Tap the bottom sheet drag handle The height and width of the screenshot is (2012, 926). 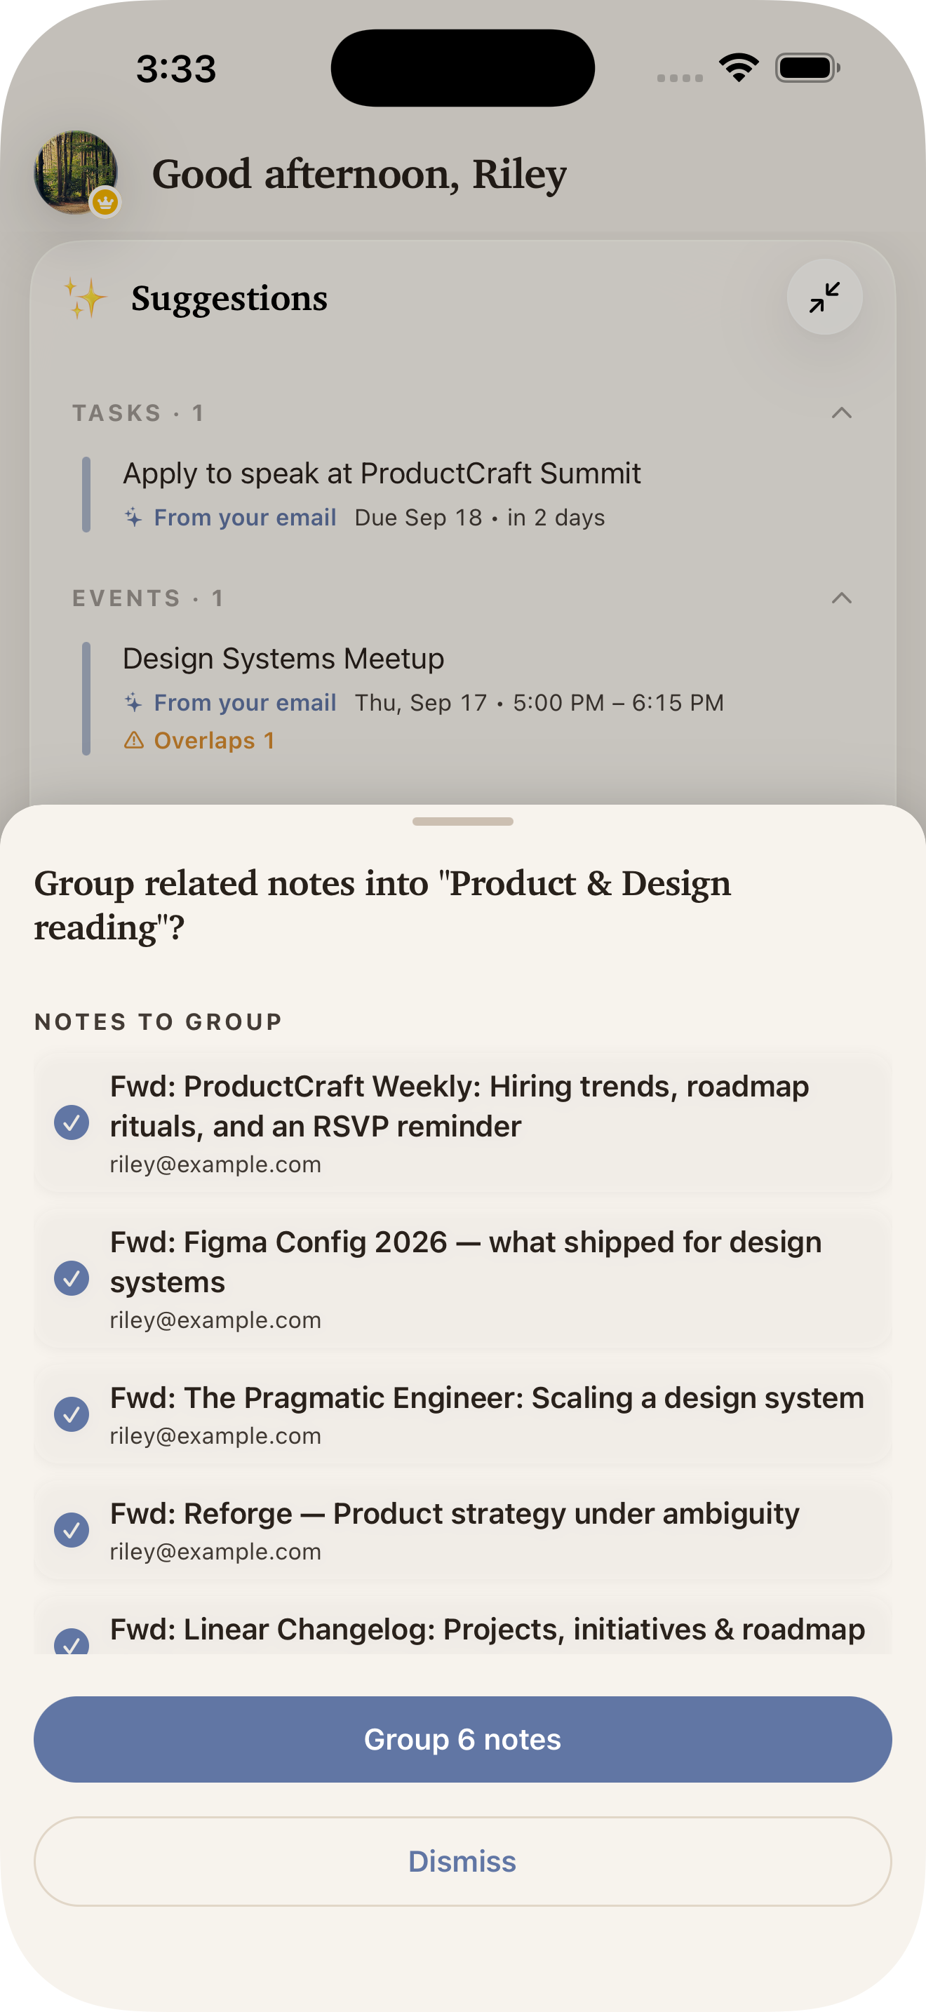tap(462, 821)
